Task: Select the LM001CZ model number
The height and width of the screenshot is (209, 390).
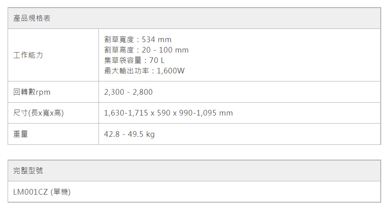Action: 31,192
